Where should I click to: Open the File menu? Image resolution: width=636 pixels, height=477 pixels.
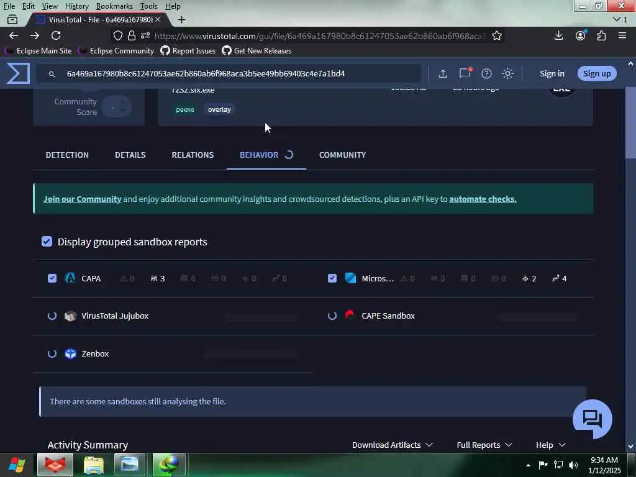click(x=9, y=6)
